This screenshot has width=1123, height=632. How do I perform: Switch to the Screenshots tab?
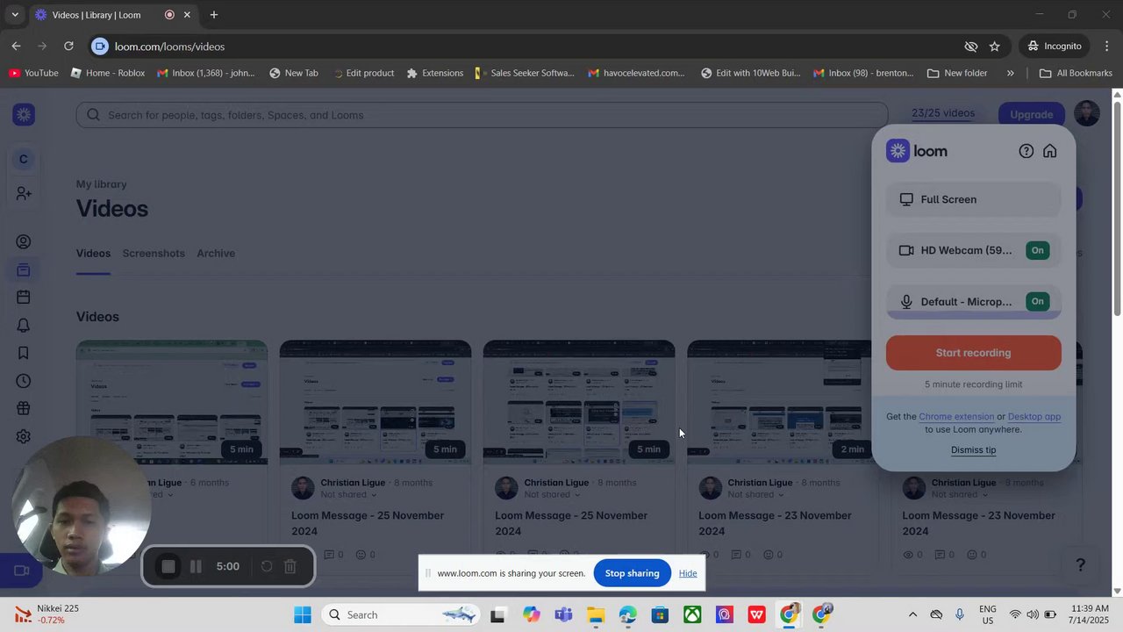tap(154, 254)
